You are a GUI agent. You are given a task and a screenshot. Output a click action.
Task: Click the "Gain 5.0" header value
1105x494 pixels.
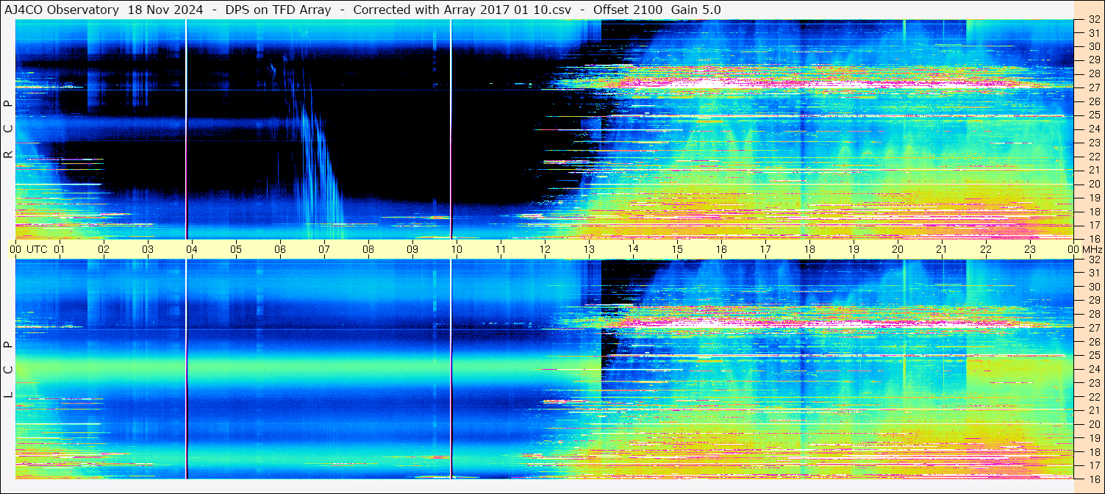695,10
